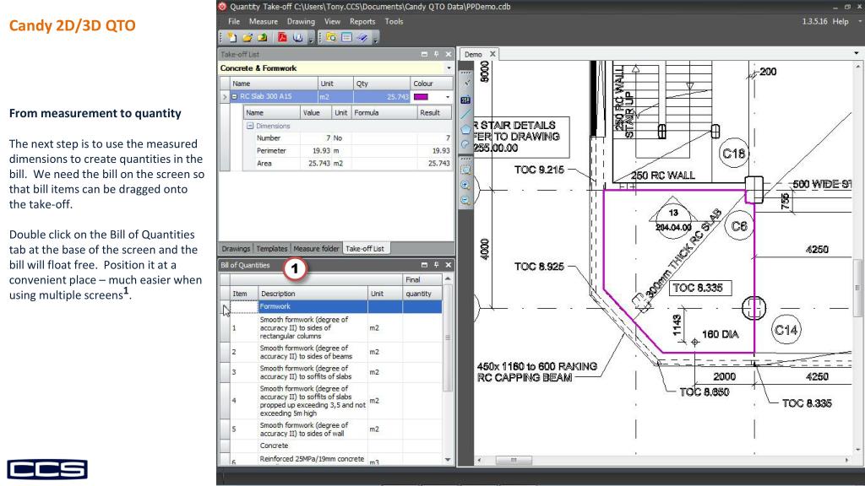The width and height of the screenshot is (865, 486).
Task: Click the row indicator arrow for RC Slab
Action: 225,97
